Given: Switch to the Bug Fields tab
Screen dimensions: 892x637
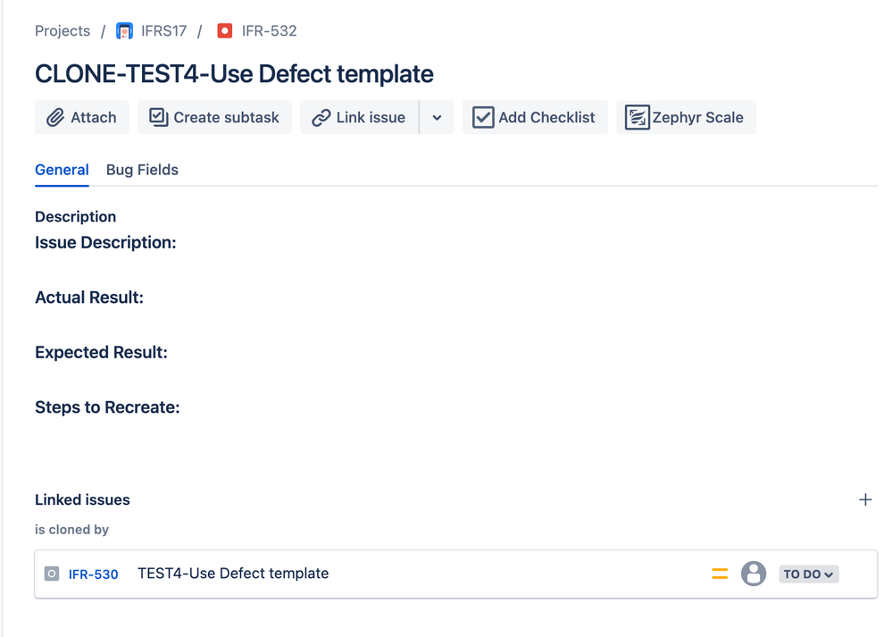Looking at the screenshot, I should (x=142, y=170).
